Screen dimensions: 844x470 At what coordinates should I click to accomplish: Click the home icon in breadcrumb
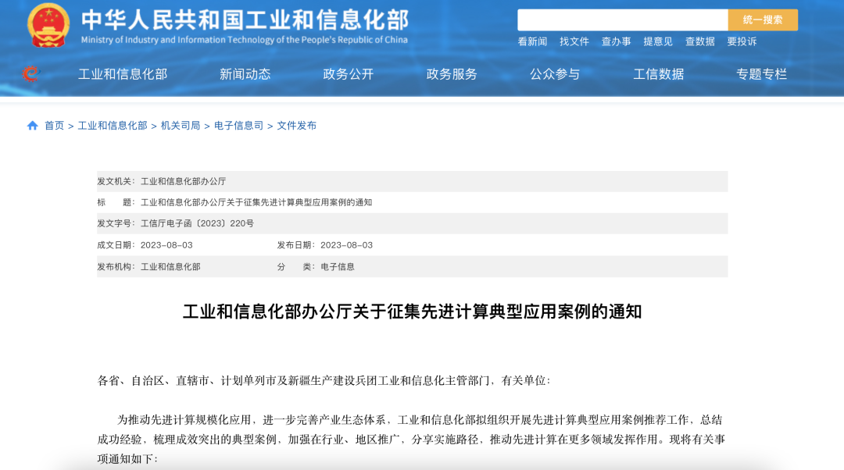[32, 125]
